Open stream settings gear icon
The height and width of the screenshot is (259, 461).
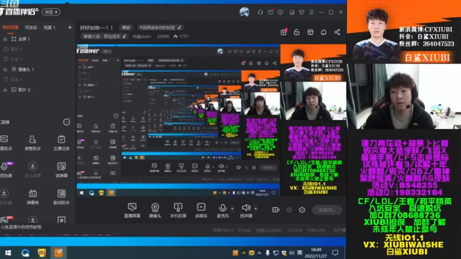pyautogui.click(x=302, y=210)
